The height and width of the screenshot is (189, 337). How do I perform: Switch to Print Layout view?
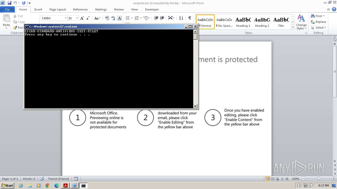point(267,179)
